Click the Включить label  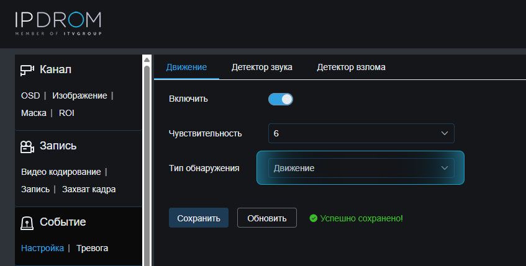pos(188,99)
